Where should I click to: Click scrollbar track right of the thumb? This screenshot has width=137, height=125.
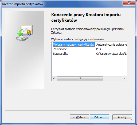[112, 79]
